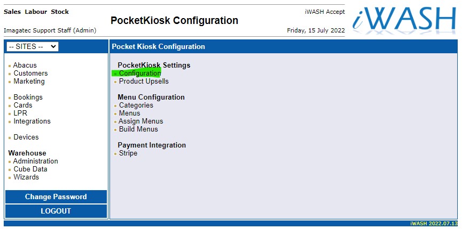Select Build Menus option

click(x=138, y=129)
